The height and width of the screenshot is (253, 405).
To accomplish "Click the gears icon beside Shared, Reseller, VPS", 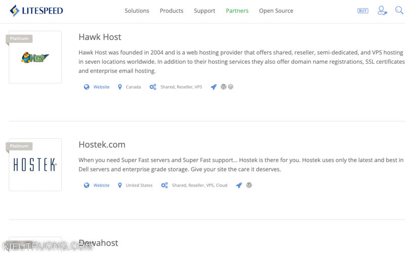I will [x=153, y=87].
